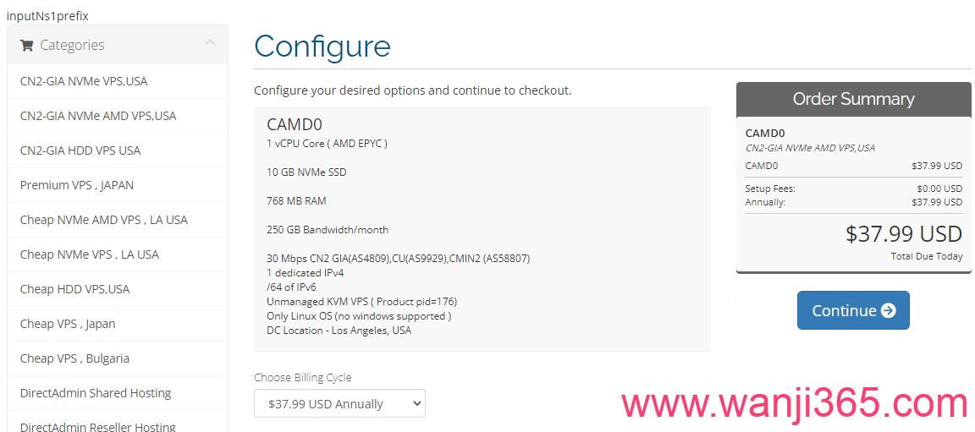Click the shopping cart Categories icon
This screenshot has width=975, height=432.
(x=26, y=46)
